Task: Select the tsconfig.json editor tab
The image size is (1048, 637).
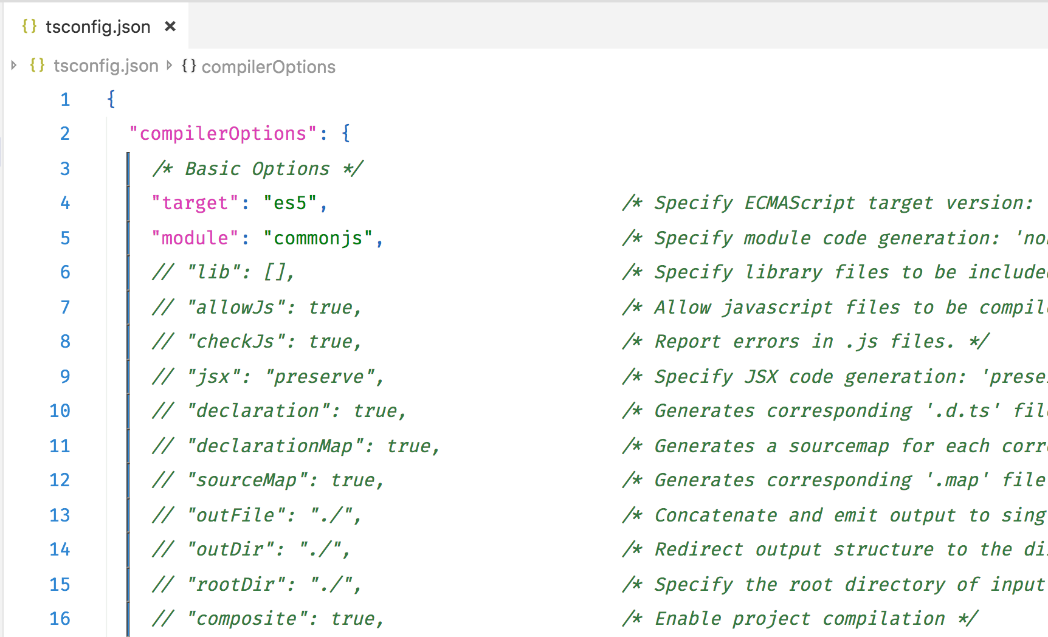Action: [97, 26]
